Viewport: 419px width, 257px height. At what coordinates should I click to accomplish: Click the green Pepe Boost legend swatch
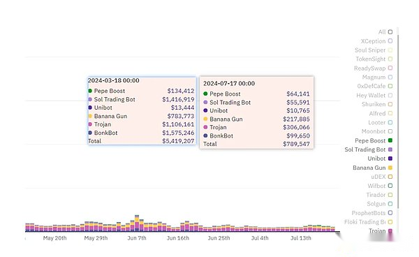(x=390, y=140)
